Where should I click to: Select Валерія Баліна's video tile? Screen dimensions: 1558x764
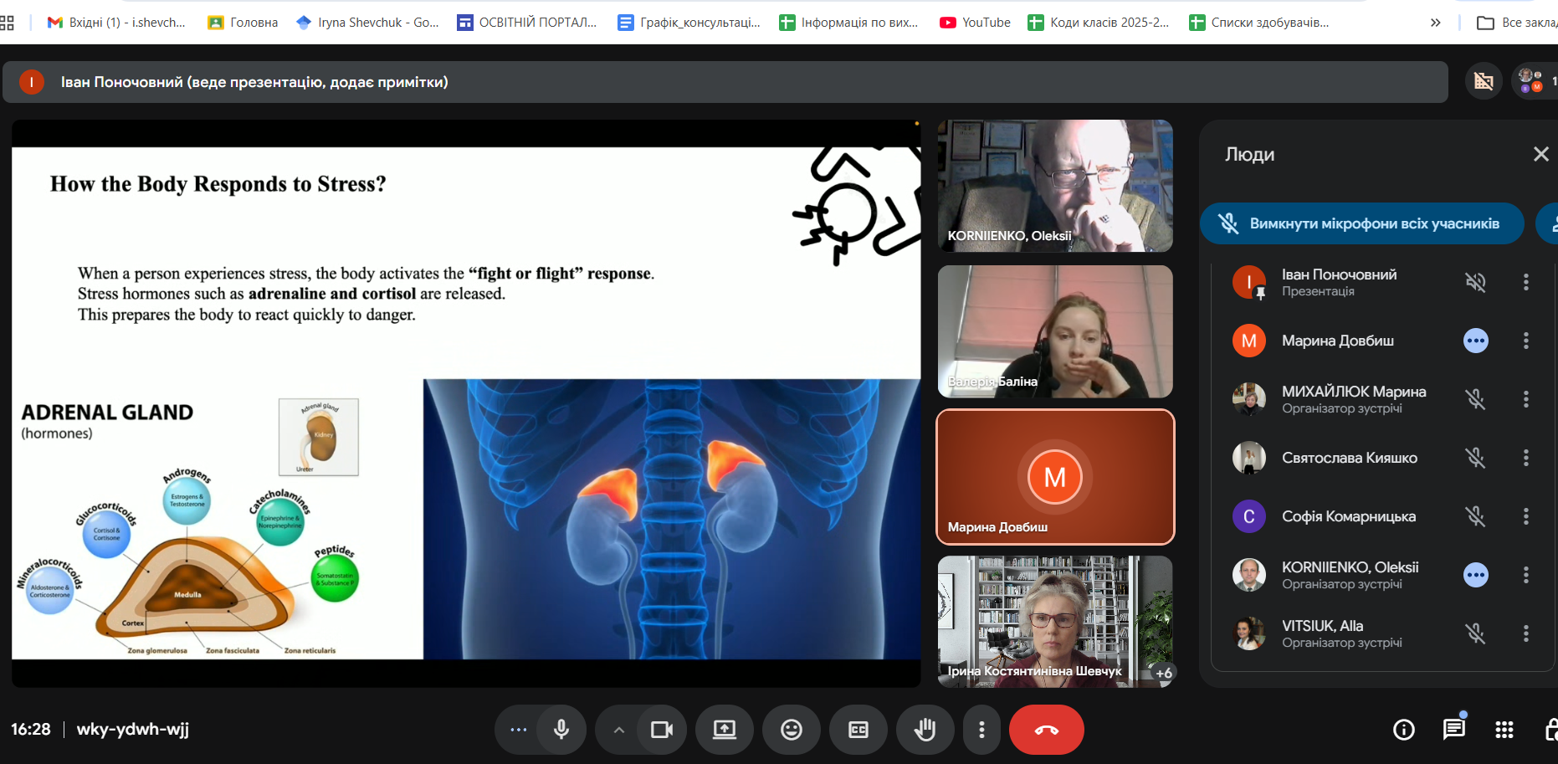pyautogui.click(x=1054, y=331)
